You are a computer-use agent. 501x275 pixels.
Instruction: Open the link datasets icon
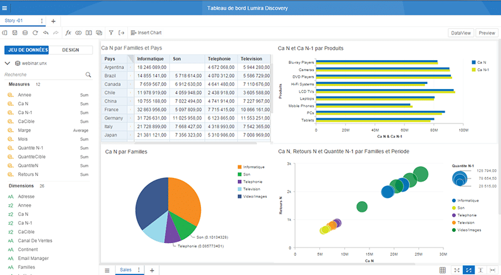tap(78, 33)
